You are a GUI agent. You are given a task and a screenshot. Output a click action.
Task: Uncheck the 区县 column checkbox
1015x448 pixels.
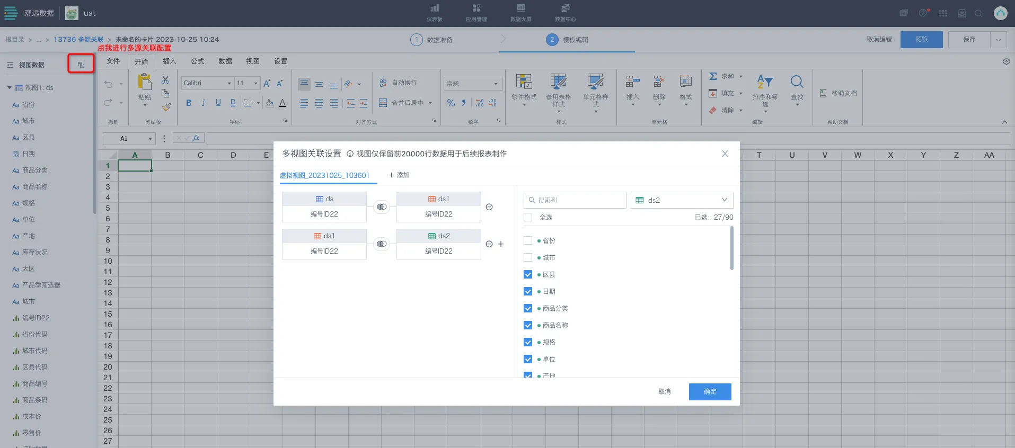pos(528,274)
